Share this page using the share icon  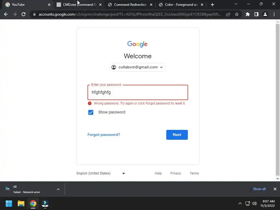(228, 14)
